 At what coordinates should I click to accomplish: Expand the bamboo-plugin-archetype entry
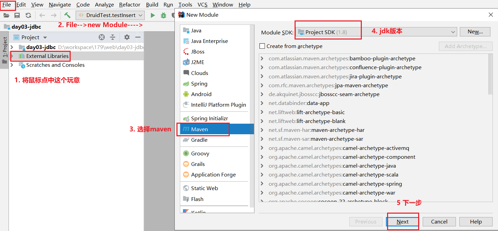click(x=262, y=59)
